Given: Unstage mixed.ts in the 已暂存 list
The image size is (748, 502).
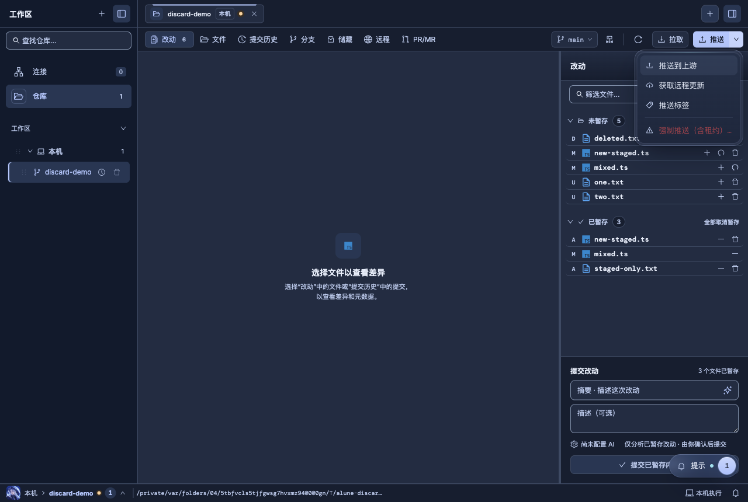Looking at the screenshot, I should click(x=735, y=254).
